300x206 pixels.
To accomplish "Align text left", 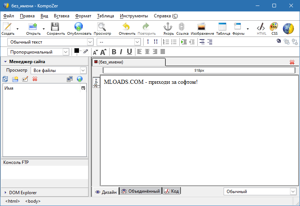I will (139, 52).
